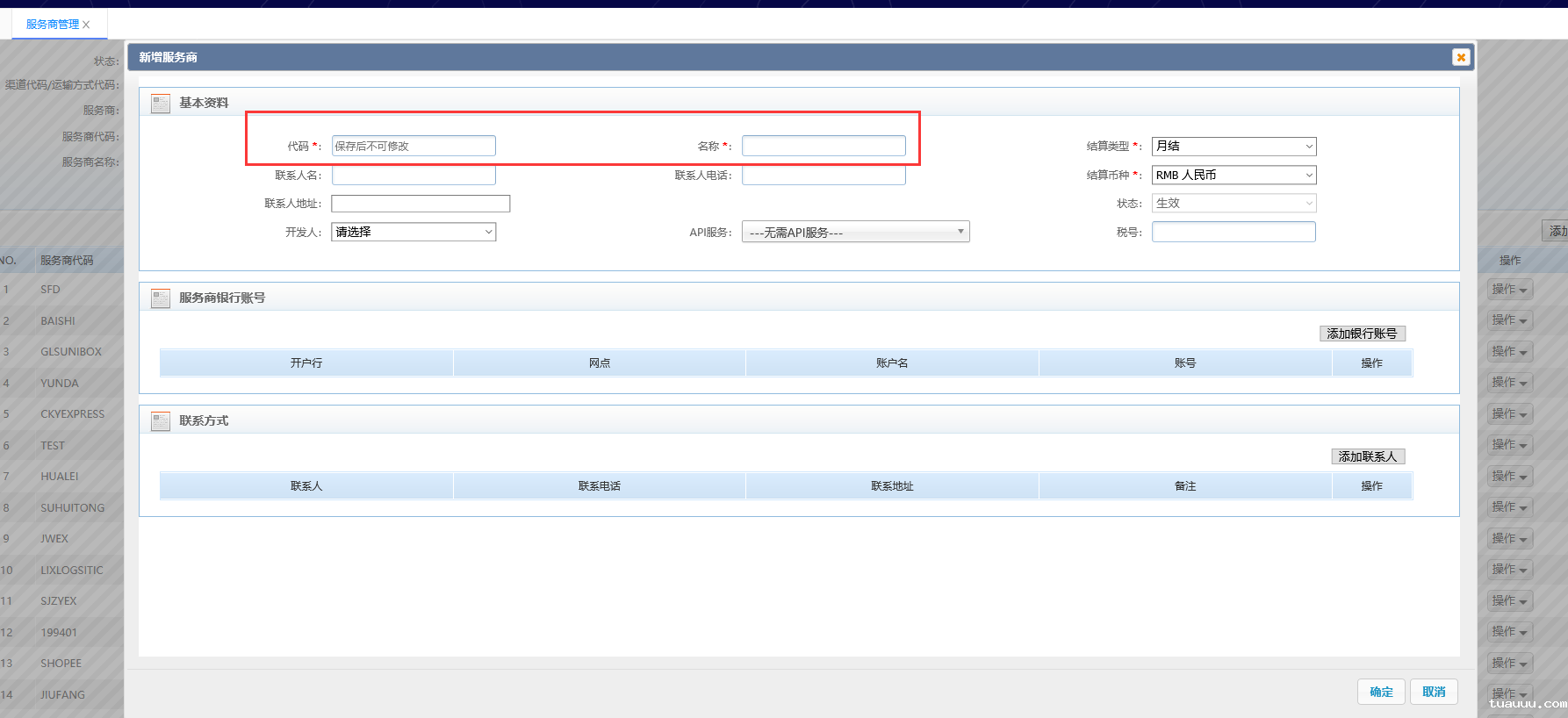Switch to the 服务商管理 tab

point(52,25)
